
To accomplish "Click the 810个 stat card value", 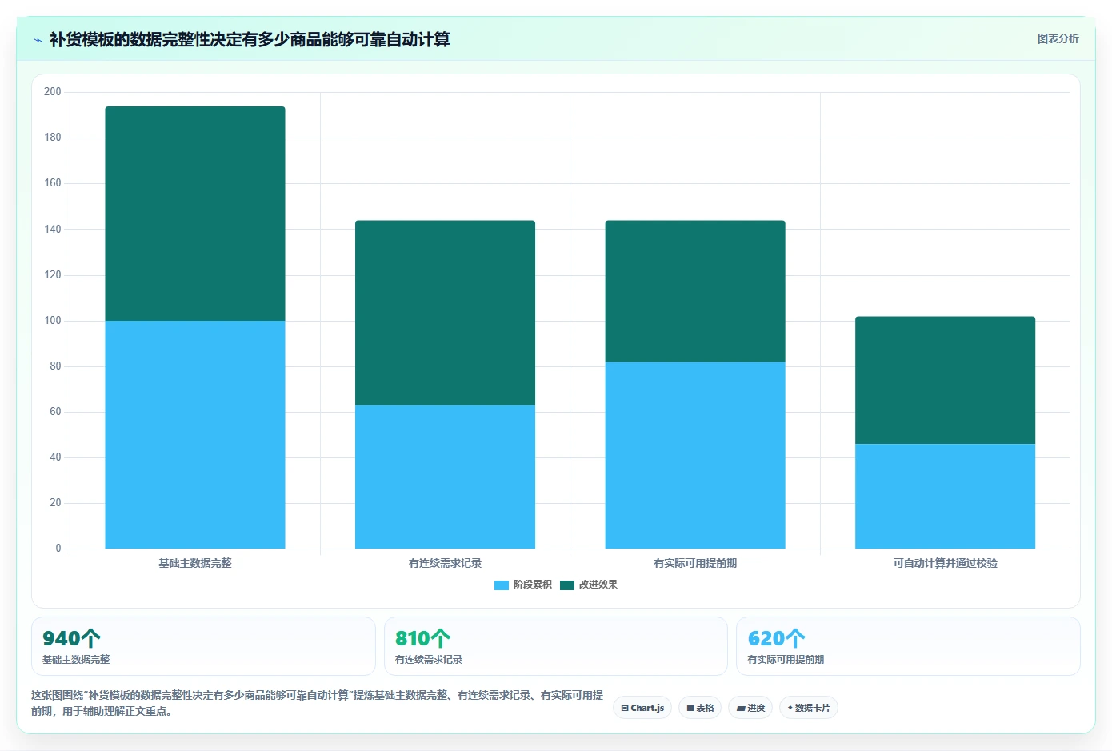I will point(422,638).
